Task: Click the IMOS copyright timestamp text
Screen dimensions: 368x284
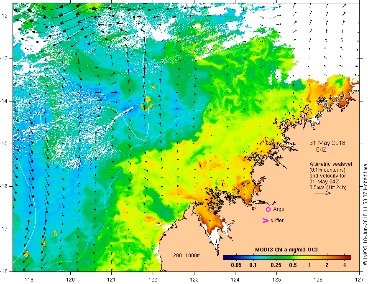Action: (x=365, y=215)
